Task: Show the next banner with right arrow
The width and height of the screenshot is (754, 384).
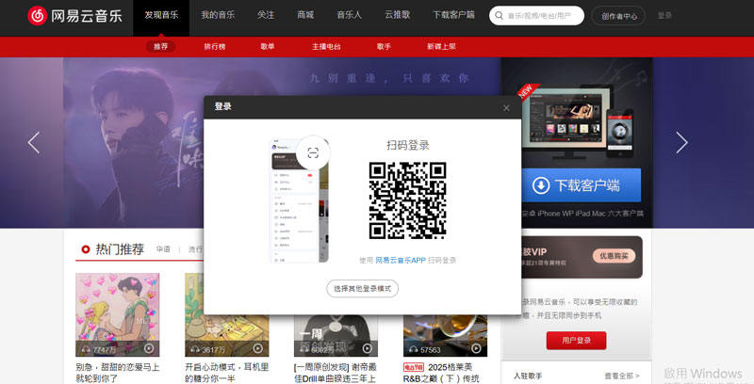Action: point(681,142)
